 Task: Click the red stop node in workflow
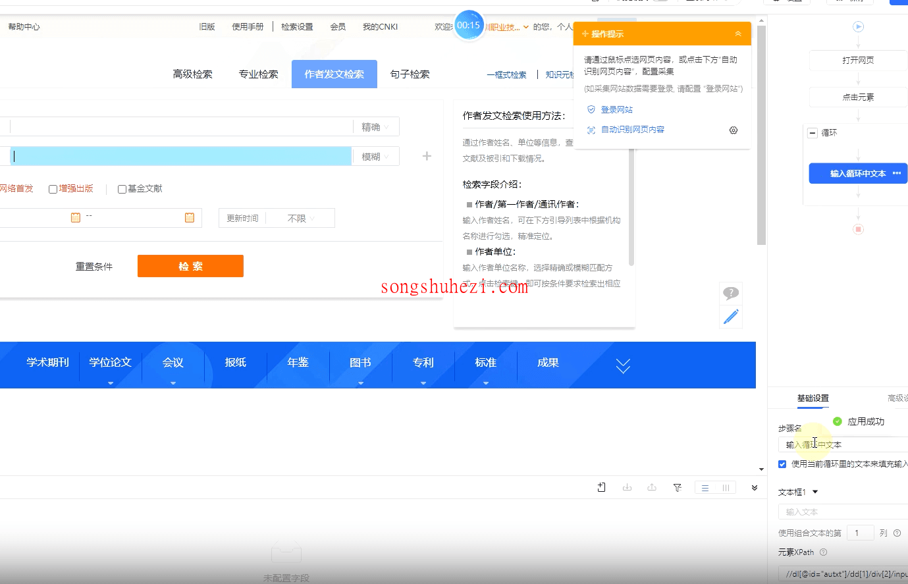point(858,229)
